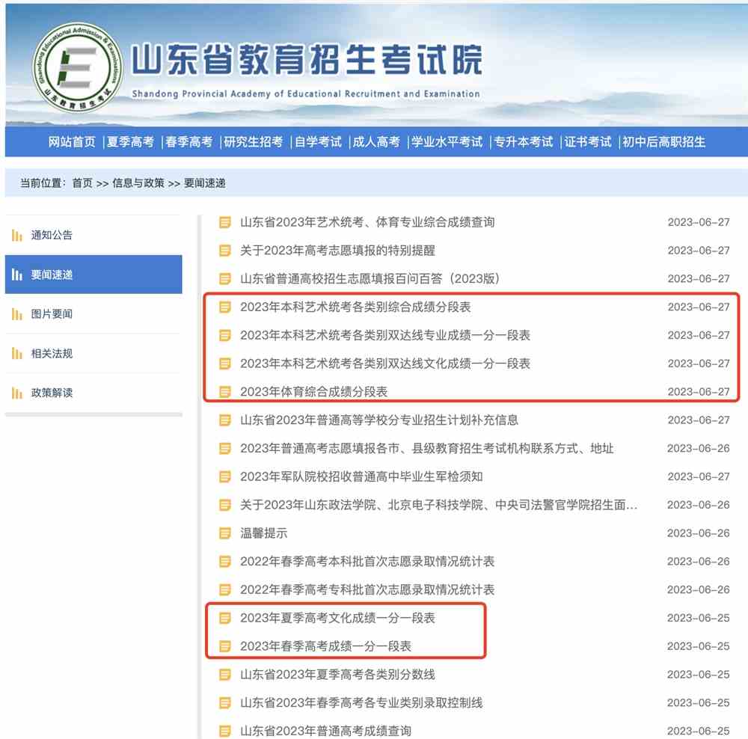Click document icon for 双达线文化成绩一分一段表
This screenshot has height=739, width=748.
tap(224, 364)
